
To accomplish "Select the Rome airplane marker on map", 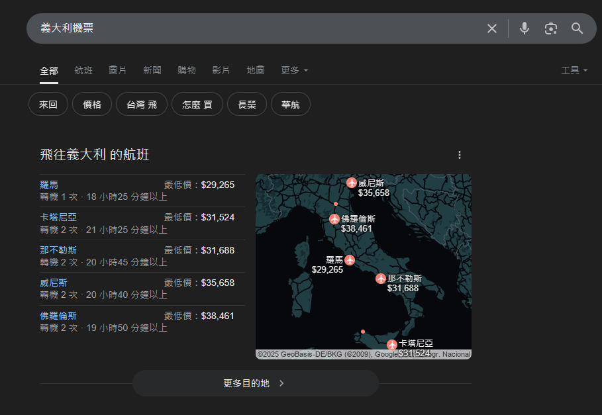I will pos(350,260).
